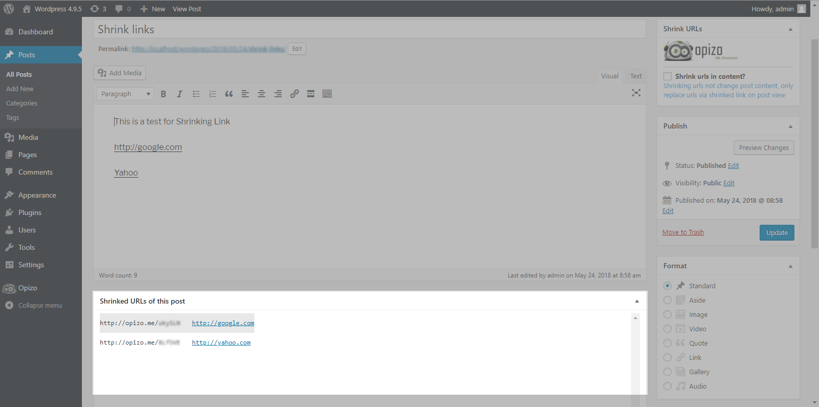Open Appearance menu in sidebar
Screen dimensions: 819x407
tap(41, 195)
